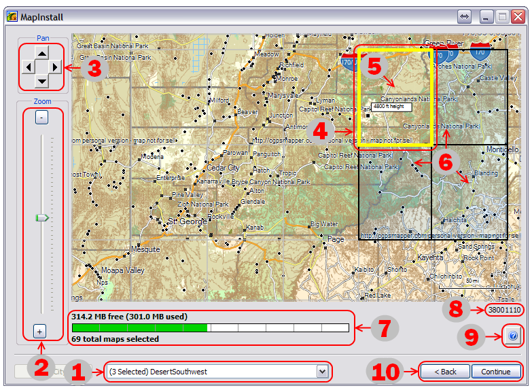The width and height of the screenshot is (532, 390).
Task: Click the zoom slider thumb
Action: click(42, 218)
